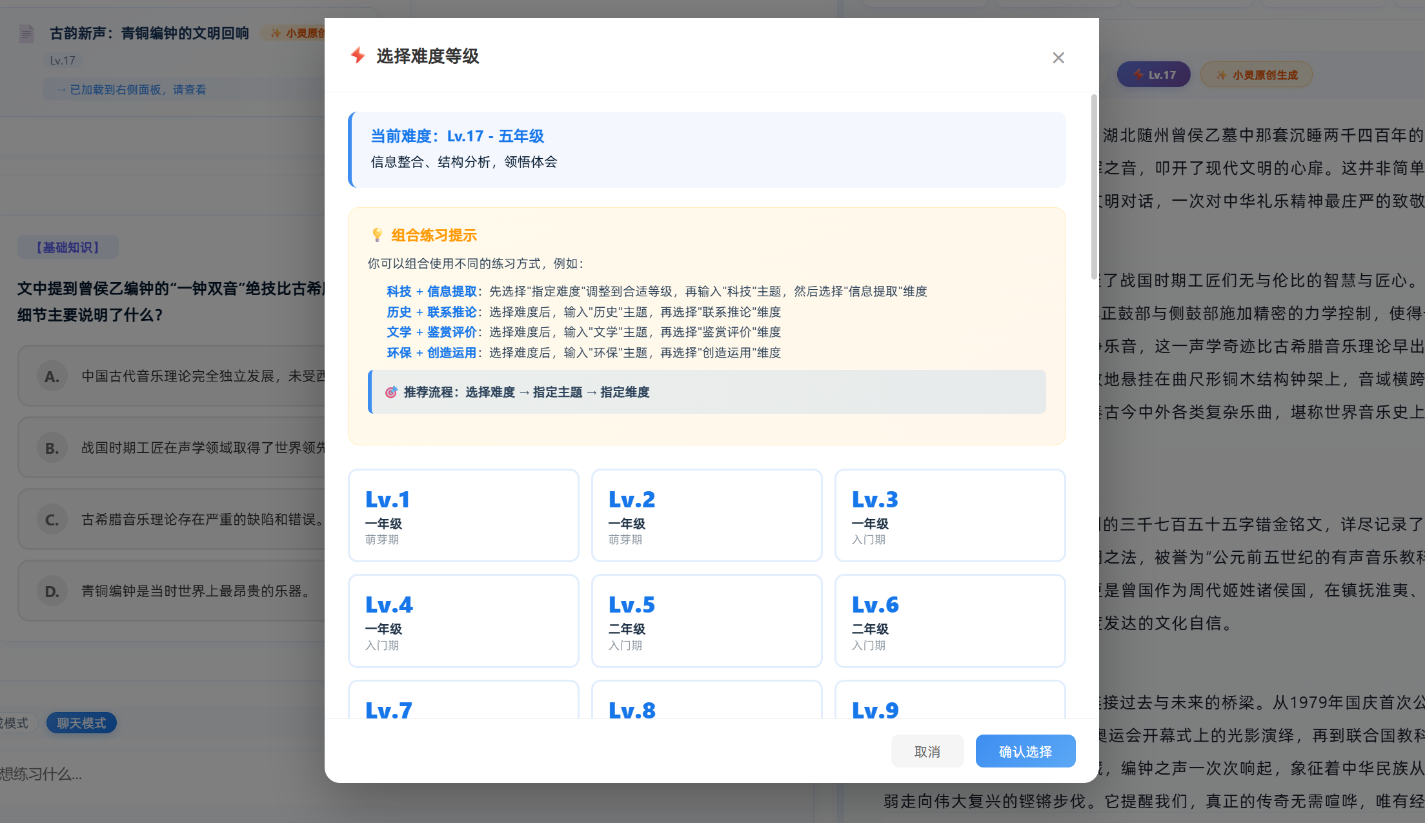This screenshot has height=823, width=1425.
Task: Click the 已加载到右侧面板 notice link
Action: 131,90
